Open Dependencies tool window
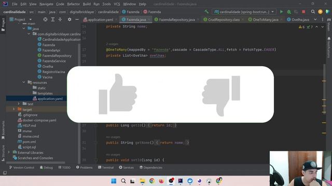332x186 pixels. tap(151, 167)
